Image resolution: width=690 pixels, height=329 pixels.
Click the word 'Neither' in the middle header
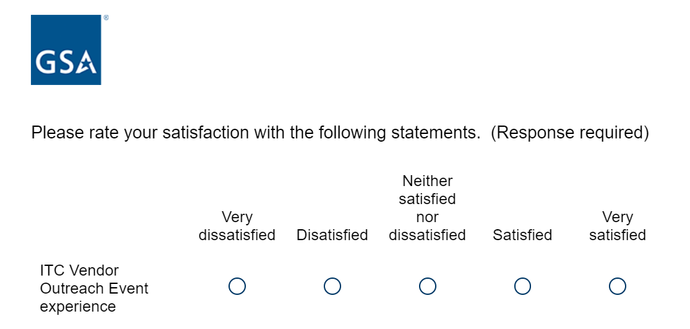[x=427, y=181]
